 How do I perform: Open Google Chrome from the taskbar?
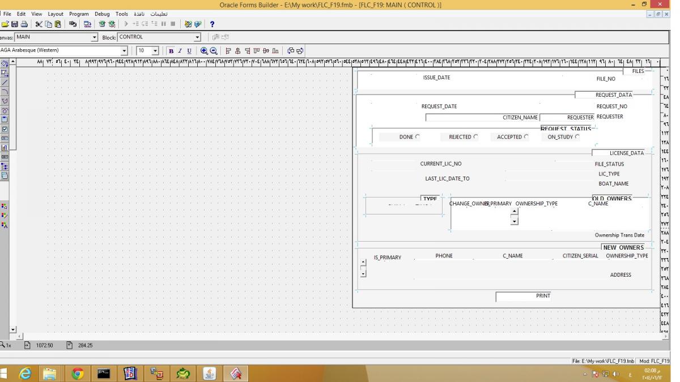coord(78,374)
